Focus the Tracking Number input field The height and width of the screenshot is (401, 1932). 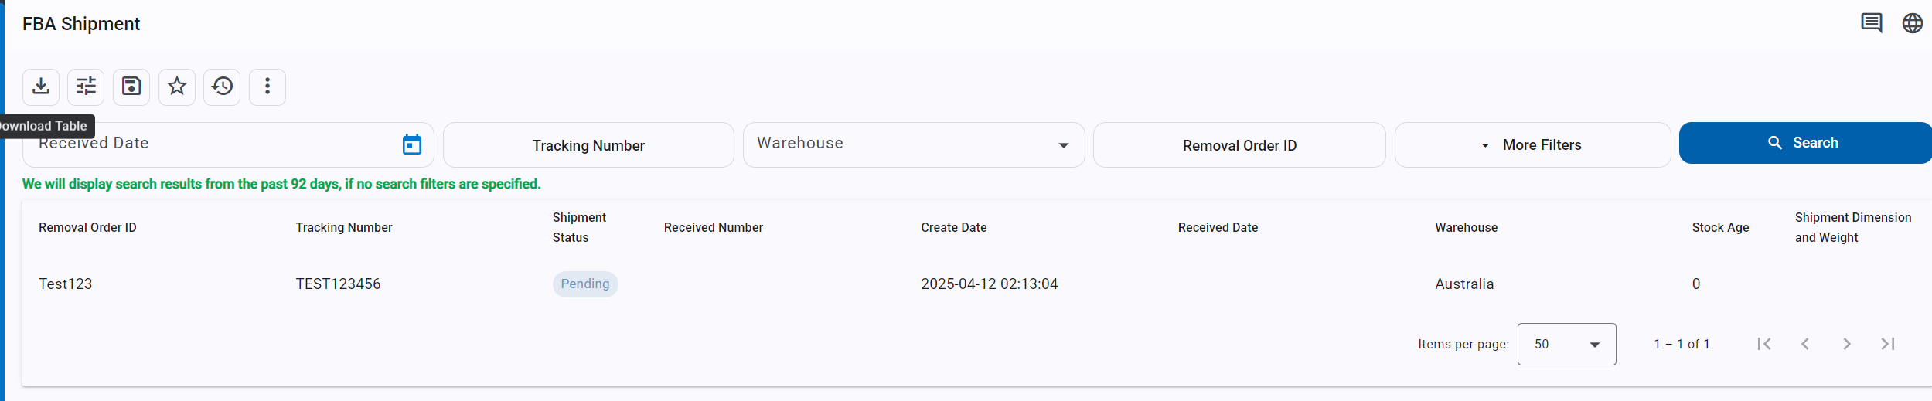click(x=588, y=144)
